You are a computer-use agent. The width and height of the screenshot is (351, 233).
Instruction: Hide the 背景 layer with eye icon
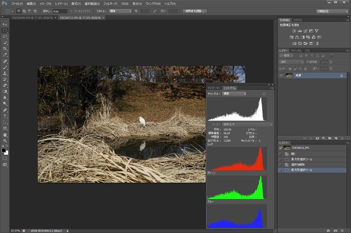tap(281, 76)
